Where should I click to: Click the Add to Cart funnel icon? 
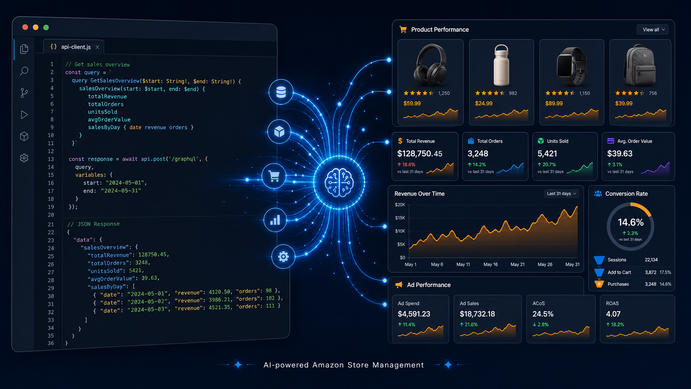click(x=599, y=272)
